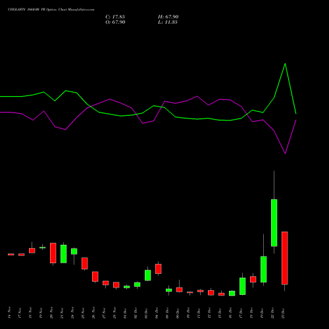329x329 pixels.
Task: Click the green indicator line peak
Action: pos(285,64)
